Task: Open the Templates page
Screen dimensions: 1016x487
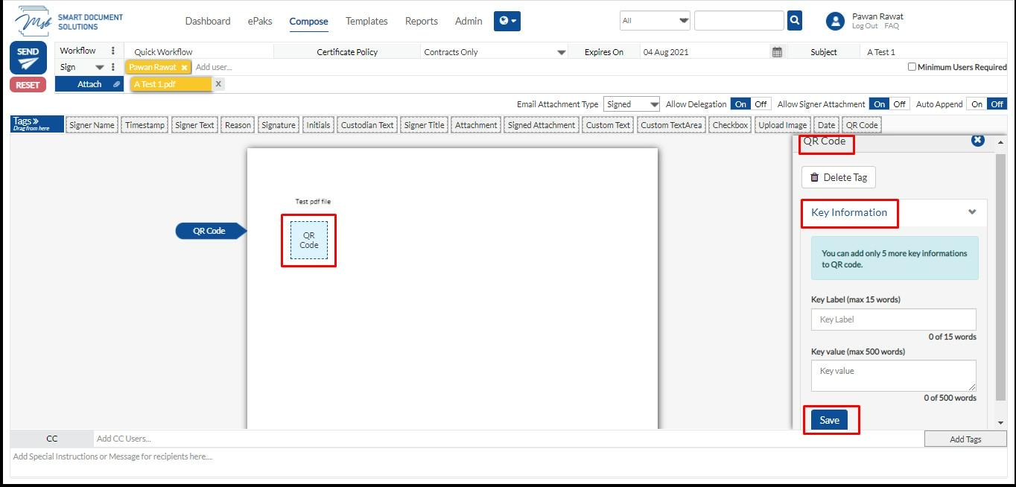Action: click(366, 21)
